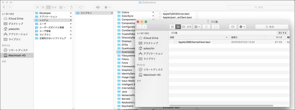
Task: Switch Trash window to list view
Action: (x=178, y=27)
